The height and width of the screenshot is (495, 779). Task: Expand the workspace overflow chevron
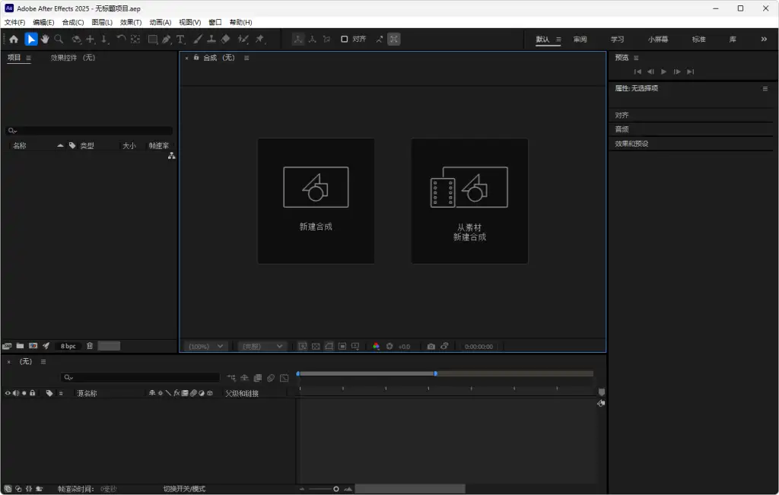tap(764, 39)
